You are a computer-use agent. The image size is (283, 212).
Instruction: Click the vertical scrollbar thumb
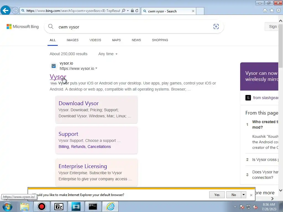pyautogui.click(x=281, y=46)
